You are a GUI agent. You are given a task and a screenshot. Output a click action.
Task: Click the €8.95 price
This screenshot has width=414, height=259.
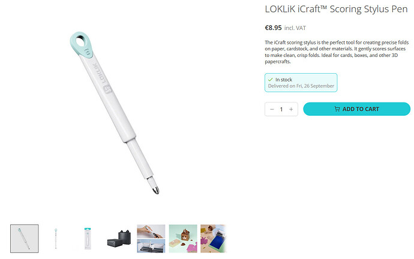(273, 28)
